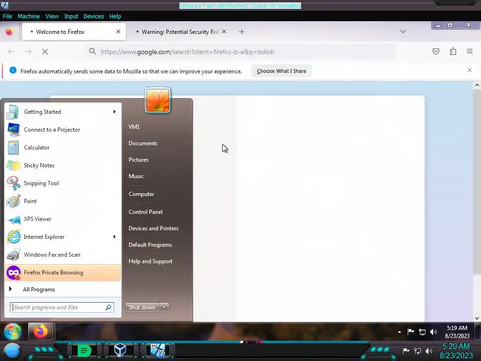Open the VirtualBox Machine menu
Image resolution: width=481 pixels, height=361 pixels.
pos(29,16)
